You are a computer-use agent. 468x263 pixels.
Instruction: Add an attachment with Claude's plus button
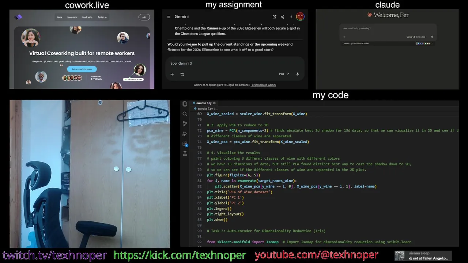click(344, 37)
